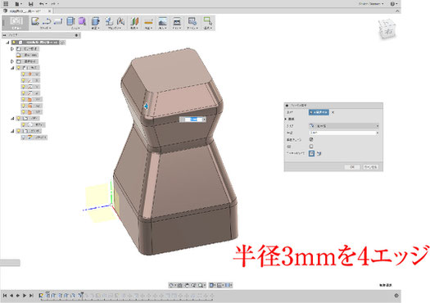Screen dimensions: 430x303
Task: Click the Pan hand navigation icon
Action: click(187, 286)
